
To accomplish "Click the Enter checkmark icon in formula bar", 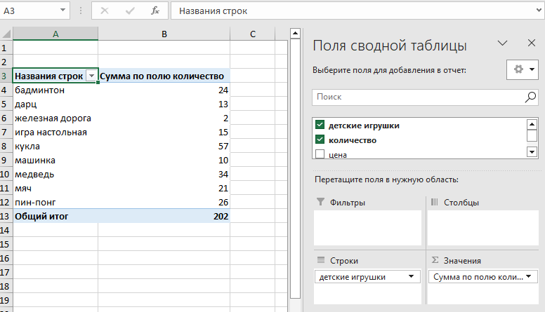I will pyautogui.click(x=130, y=11).
